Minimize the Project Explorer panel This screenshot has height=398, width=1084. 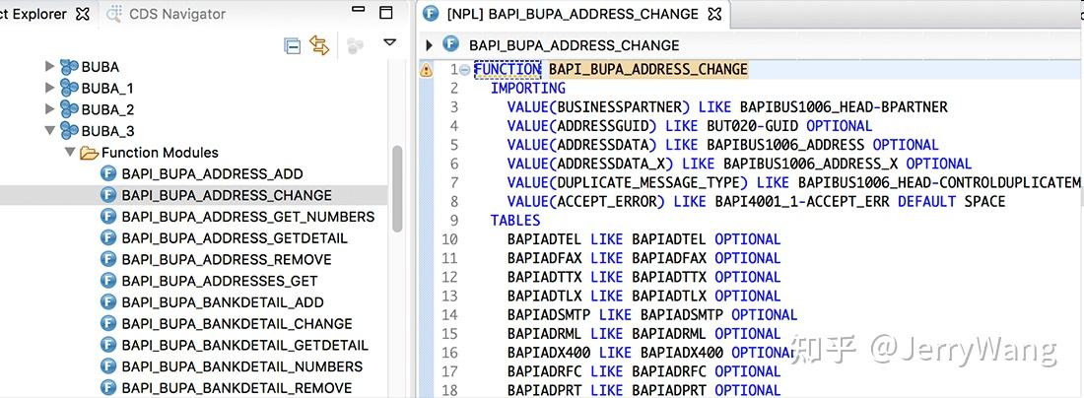[x=358, y=10]
